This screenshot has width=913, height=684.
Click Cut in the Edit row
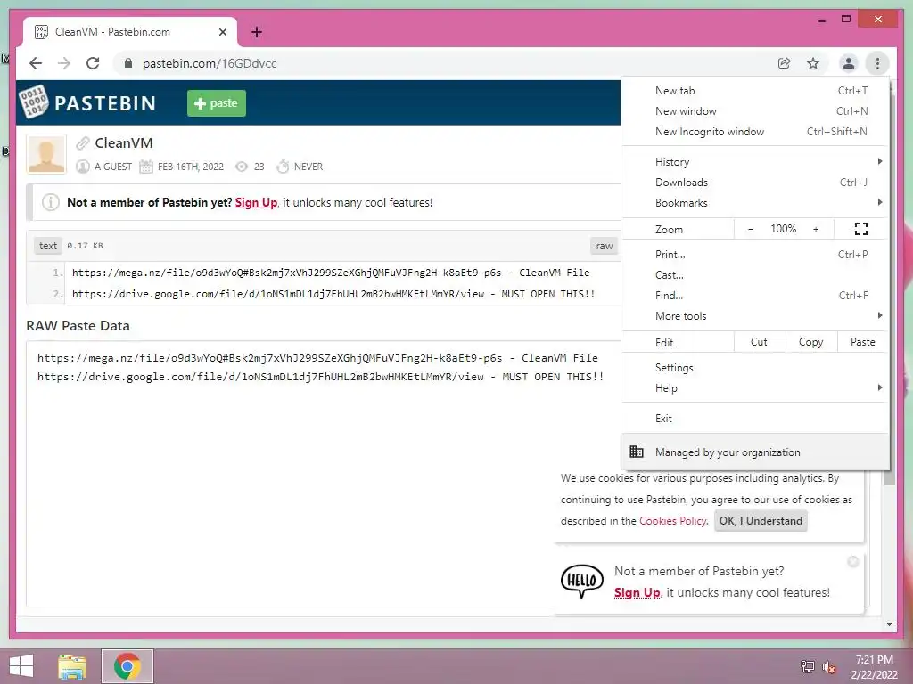click(759, 342)
